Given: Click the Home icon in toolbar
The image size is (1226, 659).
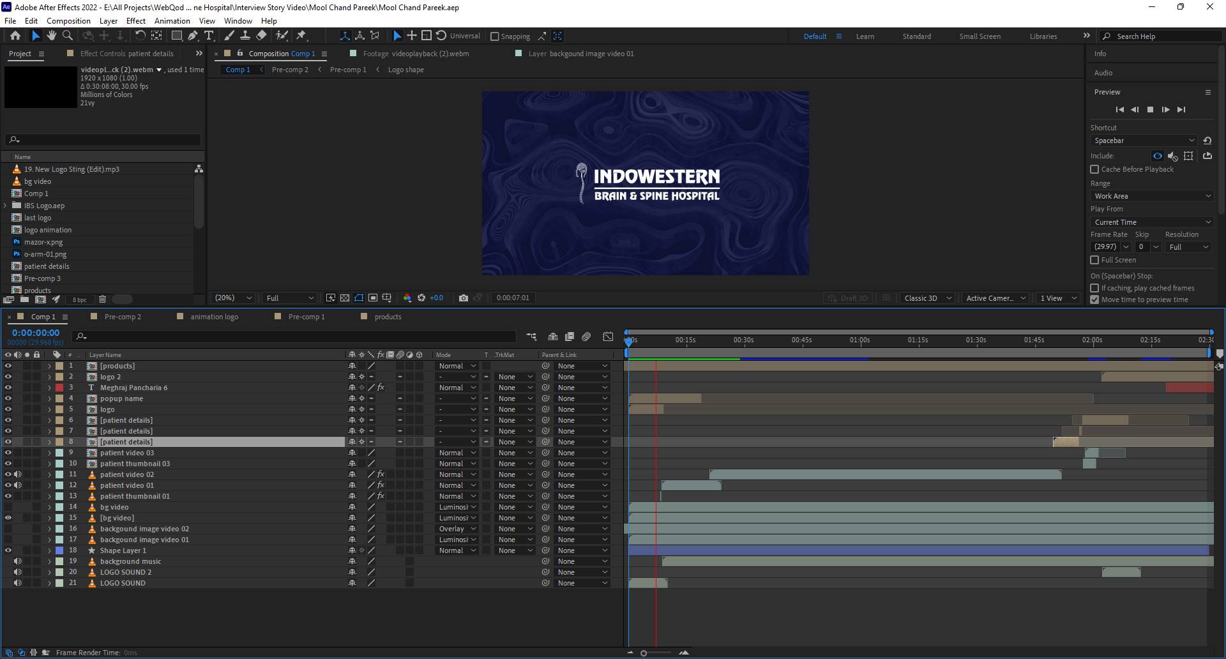Looking at the screenshot, I should [x=15, y=36].
